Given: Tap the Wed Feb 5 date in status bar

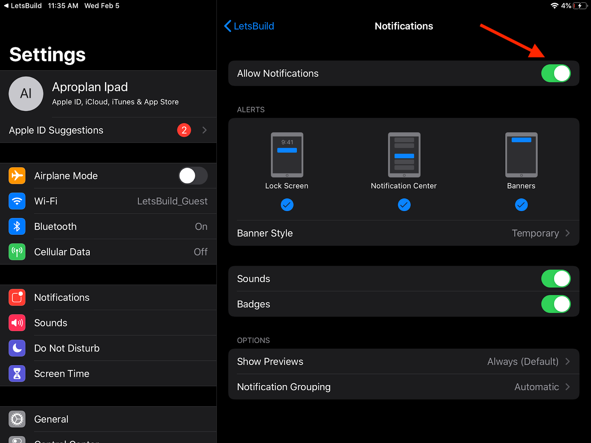Looking at the screenshot, I should pos(102,6).
